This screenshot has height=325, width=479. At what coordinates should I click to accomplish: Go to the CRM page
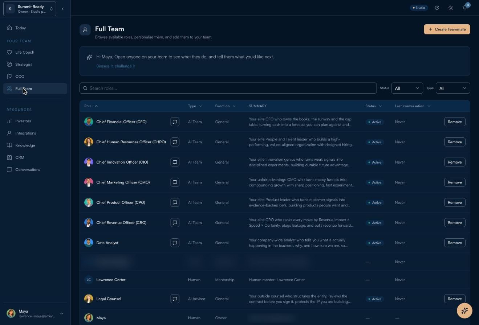35,157
